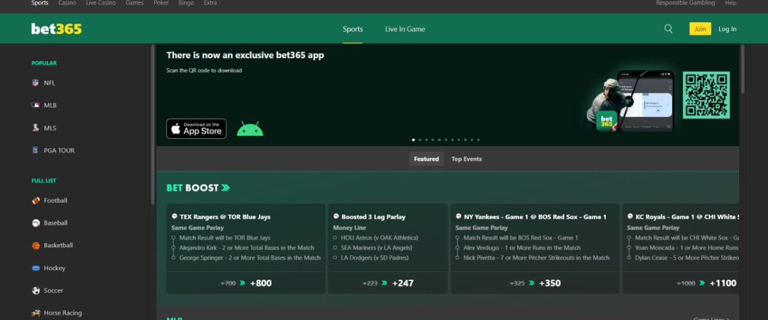
Task: Open Bingo in the top product bar
Action: click(x=186, y=3)
